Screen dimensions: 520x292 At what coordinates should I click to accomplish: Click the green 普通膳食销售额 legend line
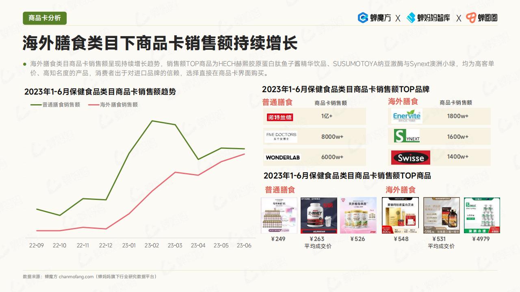pos(36,105)
